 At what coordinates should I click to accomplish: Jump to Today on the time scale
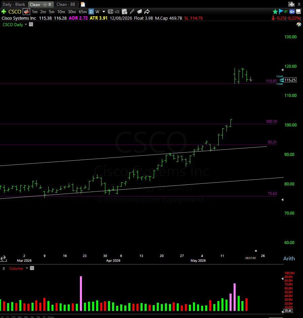(51, 317)
